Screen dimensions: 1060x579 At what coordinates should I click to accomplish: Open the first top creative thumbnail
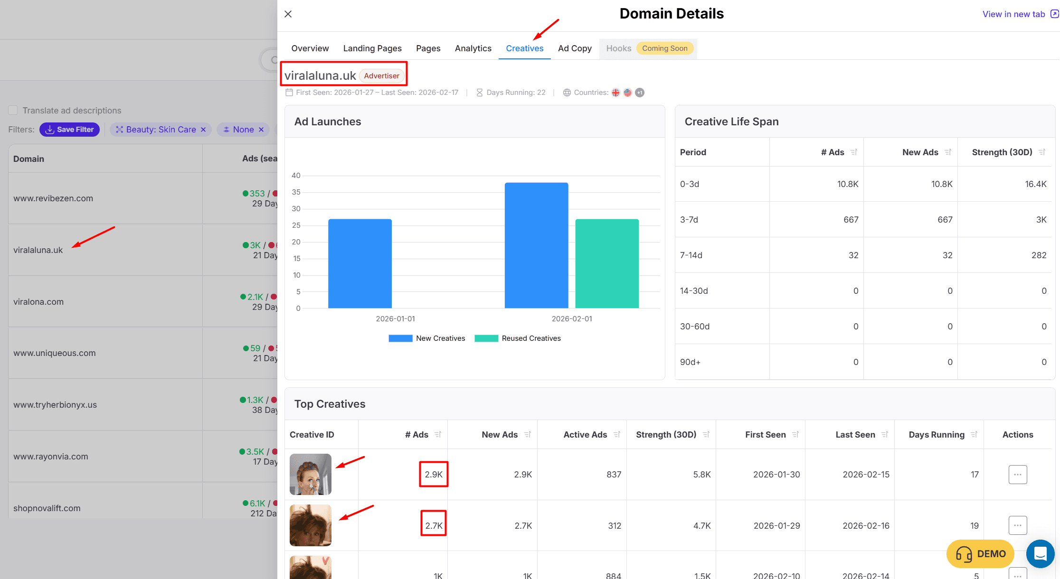[x=311, y=474]
